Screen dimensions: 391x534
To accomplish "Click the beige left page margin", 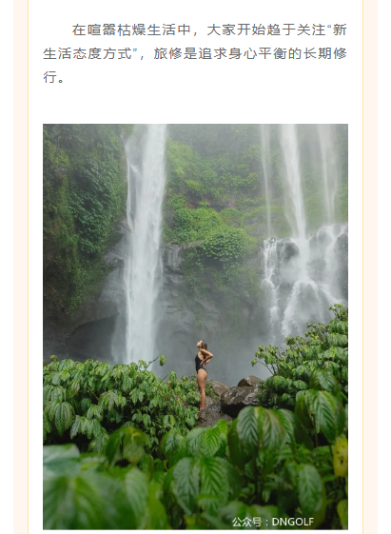I will (x=20, y=267).
